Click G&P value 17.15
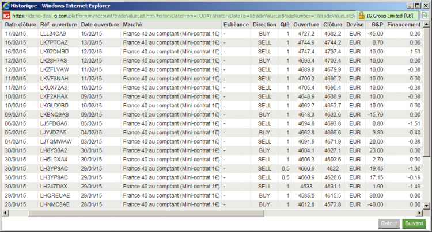 coord(376,177)
